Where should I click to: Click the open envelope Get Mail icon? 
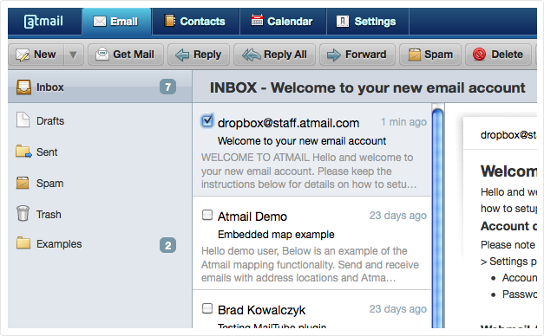coord(102,54)
